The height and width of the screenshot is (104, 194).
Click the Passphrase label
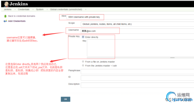coord(74,70)
